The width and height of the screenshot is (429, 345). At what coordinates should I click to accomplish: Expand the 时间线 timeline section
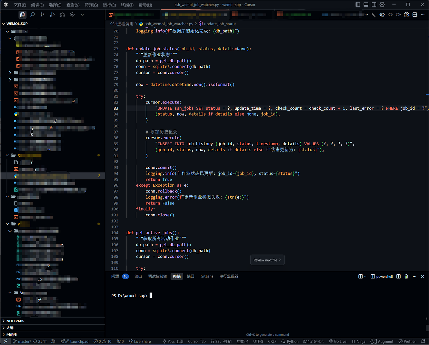tap(52, 335)
